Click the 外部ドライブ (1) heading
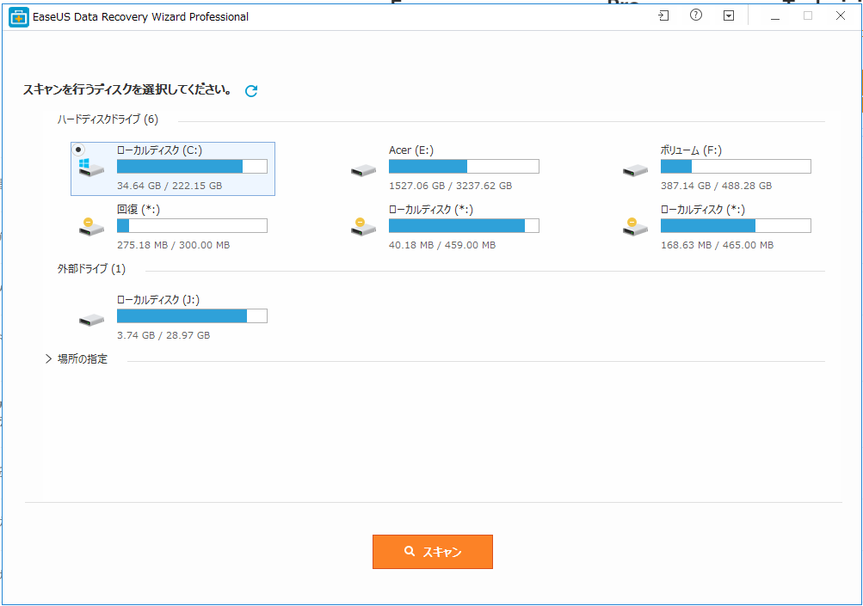 click(x=91, y=269)
